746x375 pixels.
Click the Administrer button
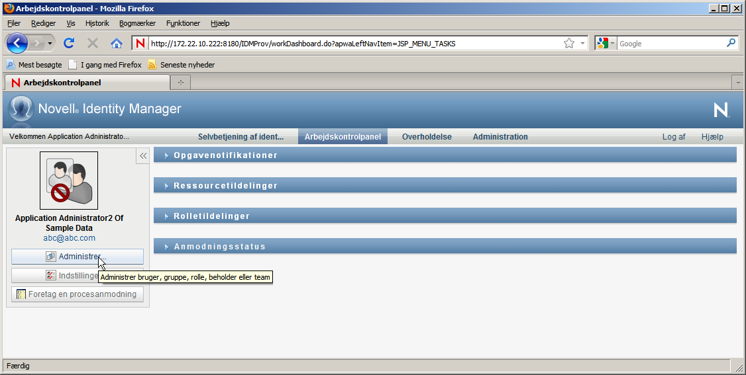tap(78, 257)
